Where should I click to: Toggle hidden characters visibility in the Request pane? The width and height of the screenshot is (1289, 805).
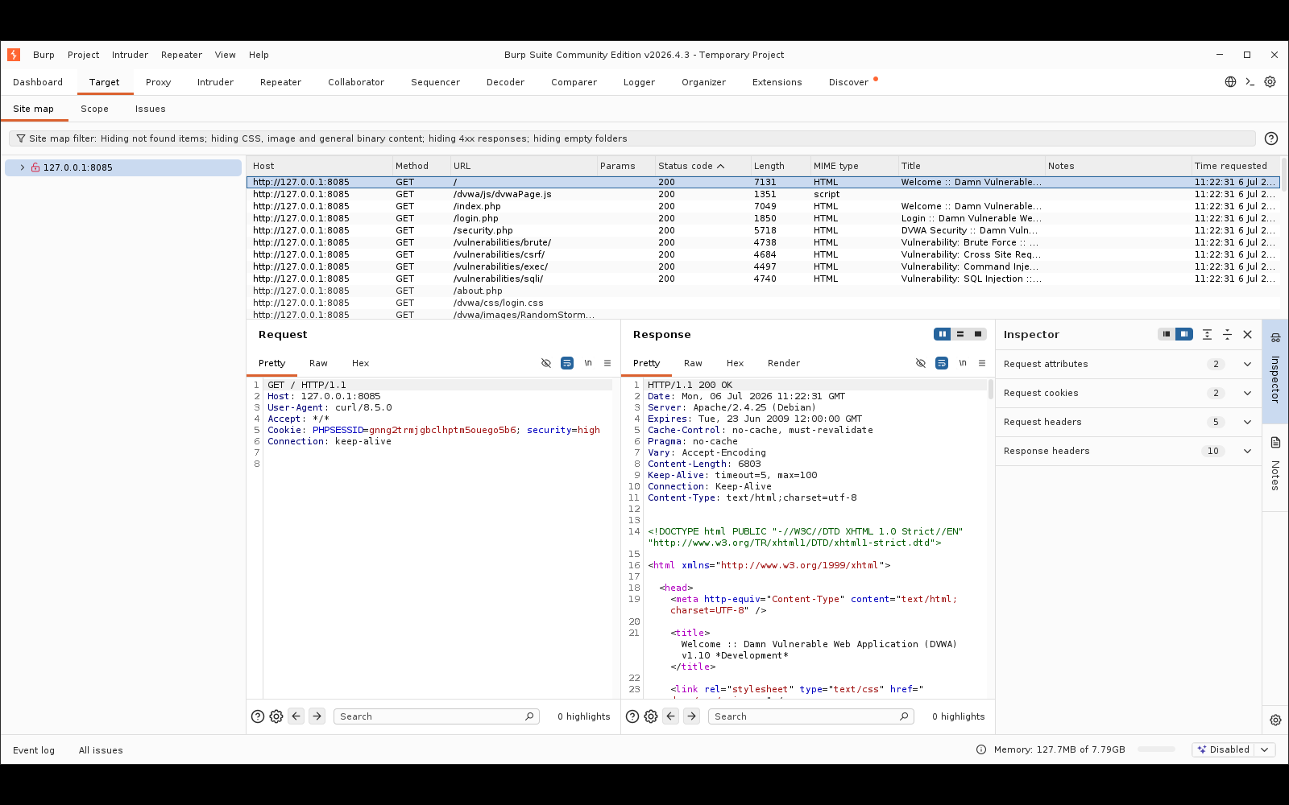point(546,363)
